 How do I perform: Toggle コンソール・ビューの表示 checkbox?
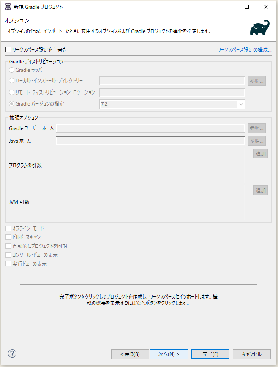point(8,255)
